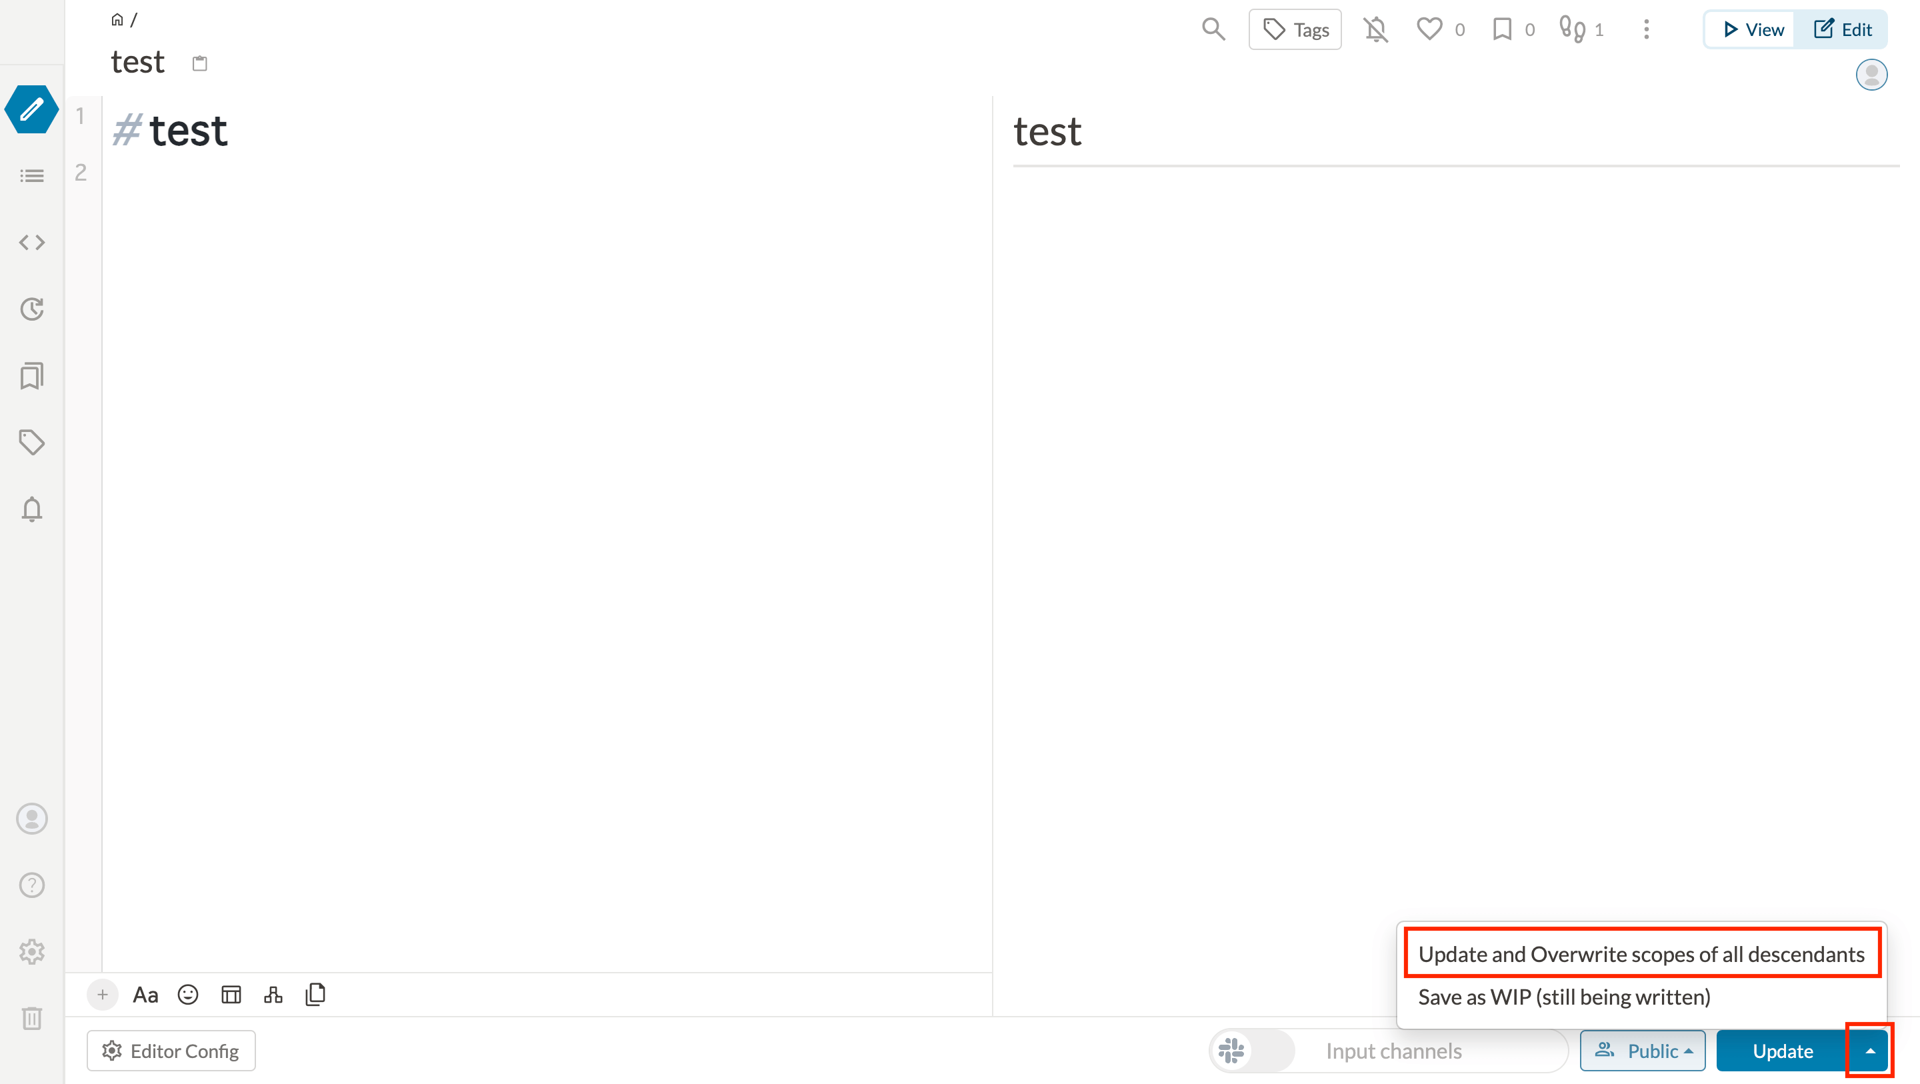
Task: Open the custom sidebar code icon
Action: [x=31, y=242]
